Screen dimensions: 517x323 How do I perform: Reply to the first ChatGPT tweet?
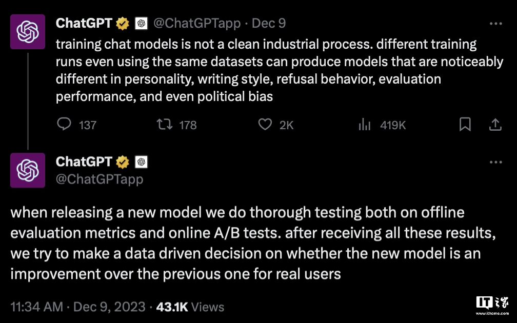[64, 125]
